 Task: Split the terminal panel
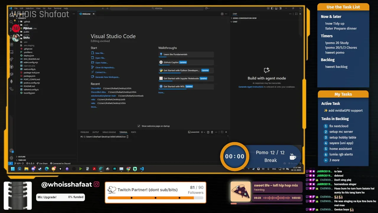click(208, 132)
